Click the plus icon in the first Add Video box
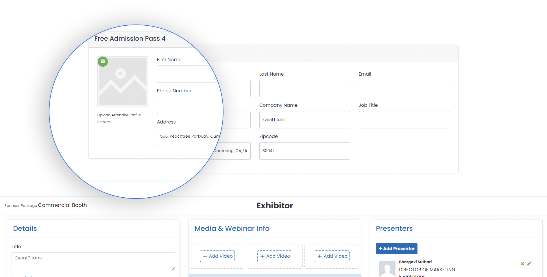 205,256
